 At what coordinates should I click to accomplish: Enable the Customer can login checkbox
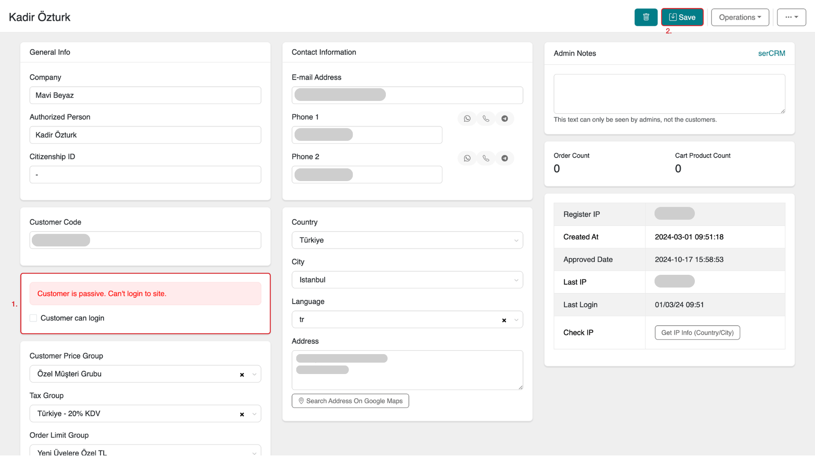point(34,318)
